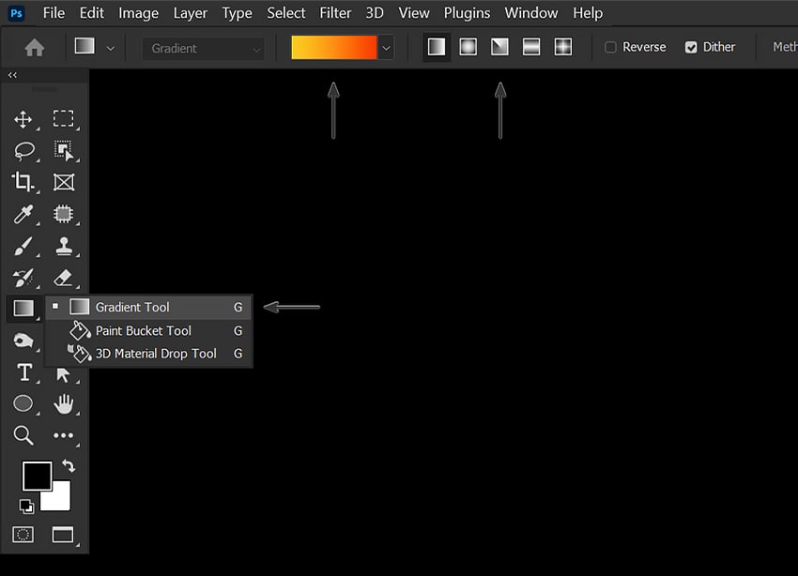Select the Radial gradient style button

click(467, 45)
